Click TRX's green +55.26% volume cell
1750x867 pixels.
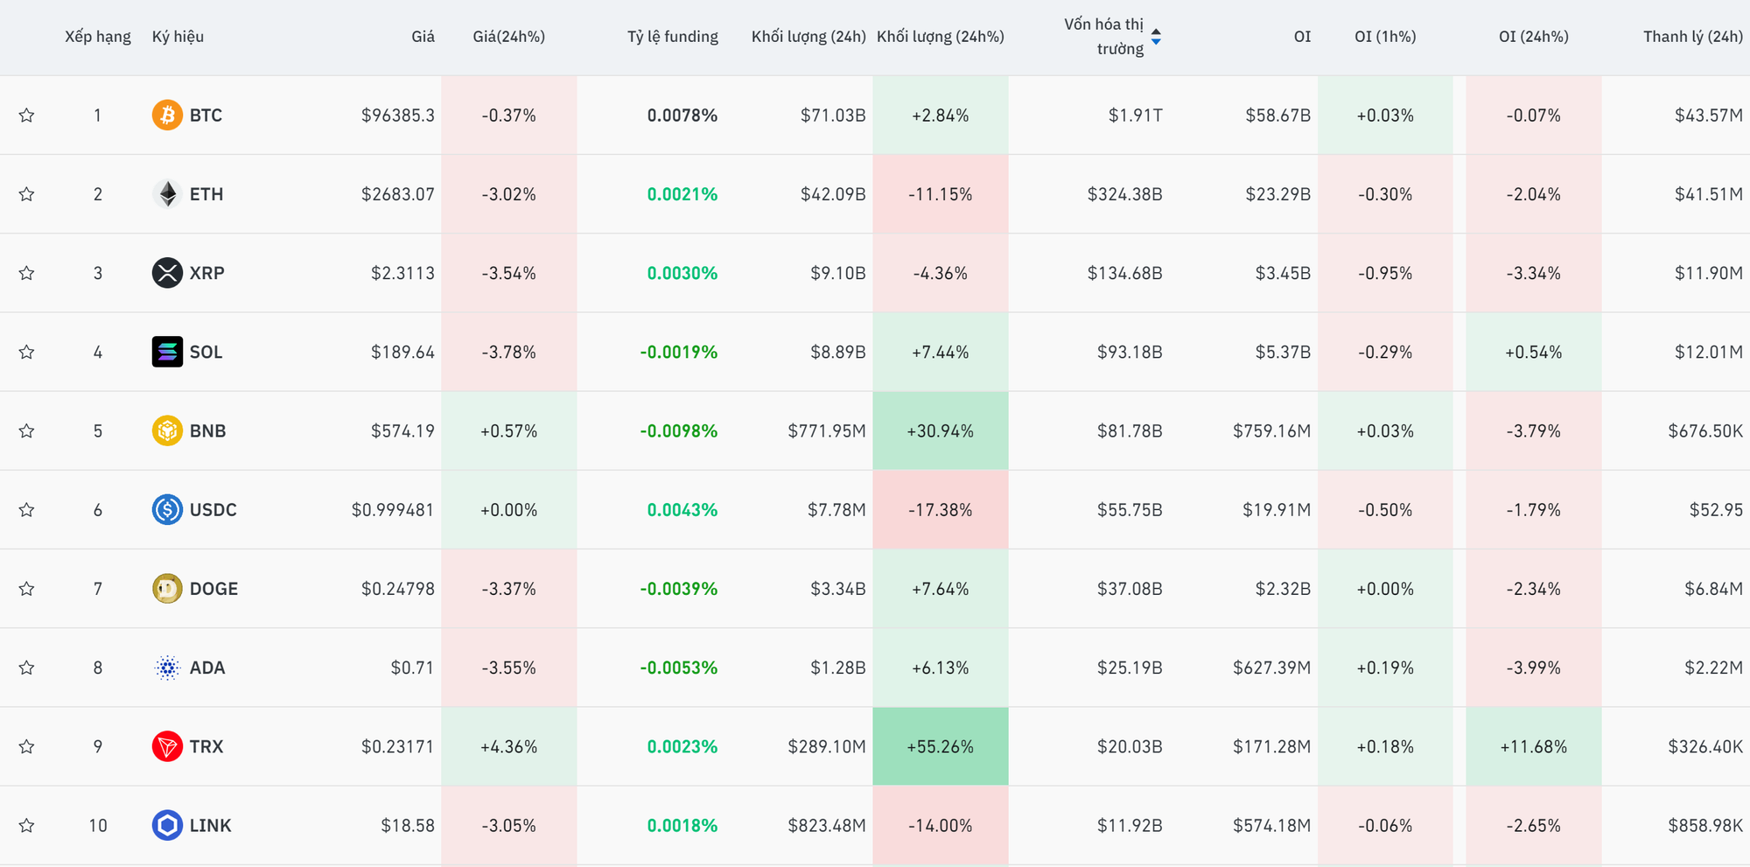point(940,746)
